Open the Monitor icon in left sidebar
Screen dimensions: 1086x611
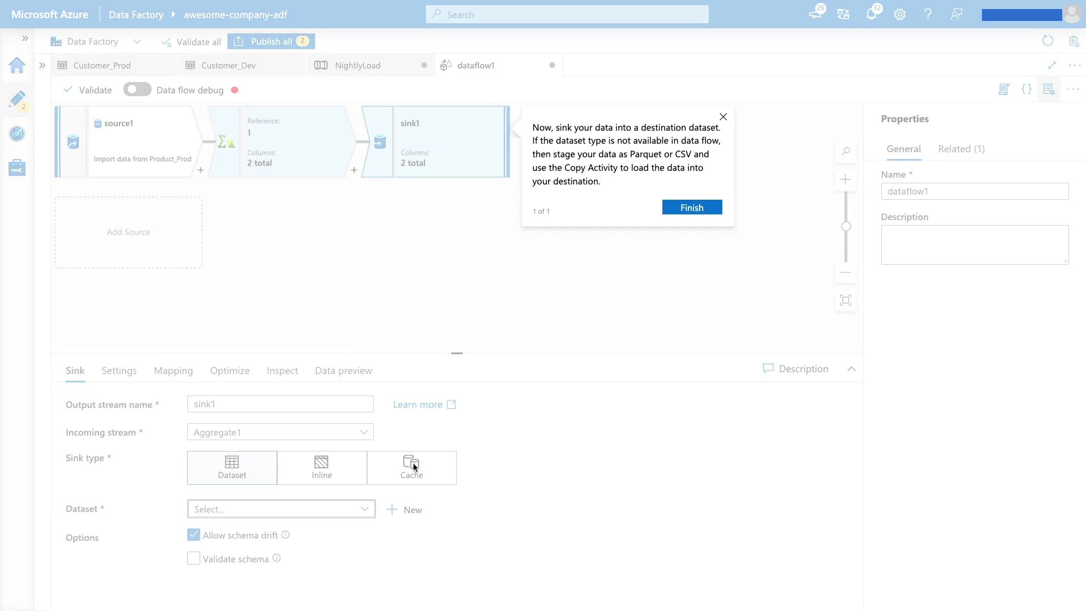point(17,134)
